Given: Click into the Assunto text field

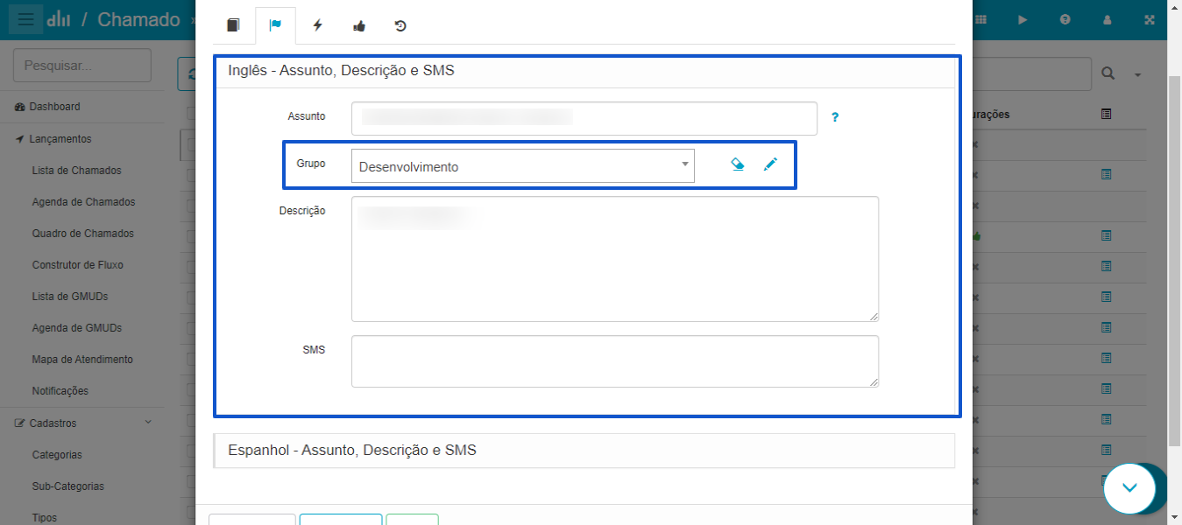Looking at the screenshot, I should tap(584, 118).
